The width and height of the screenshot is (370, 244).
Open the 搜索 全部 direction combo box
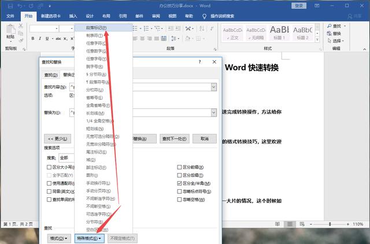pos(66,158)
